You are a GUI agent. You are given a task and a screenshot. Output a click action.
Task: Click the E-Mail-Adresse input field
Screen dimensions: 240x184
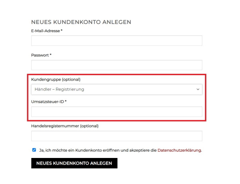(117, 41)
